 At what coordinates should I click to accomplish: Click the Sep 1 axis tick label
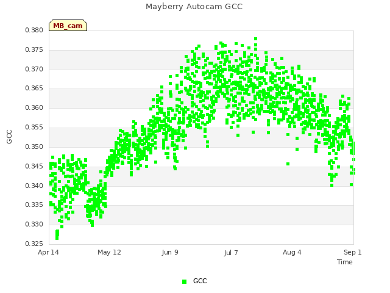click(x=353, y=252)
